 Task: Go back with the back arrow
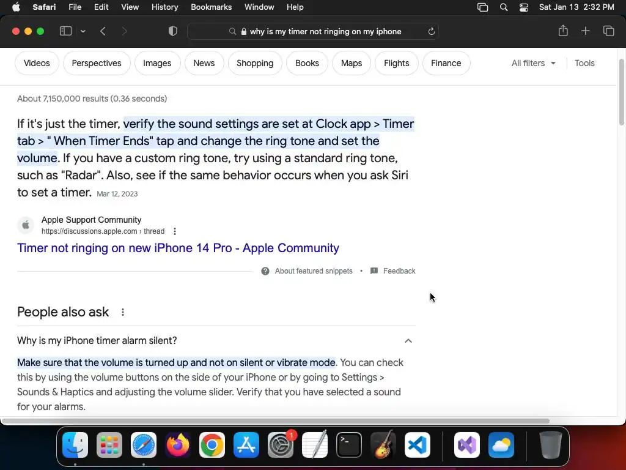point(103,31)
